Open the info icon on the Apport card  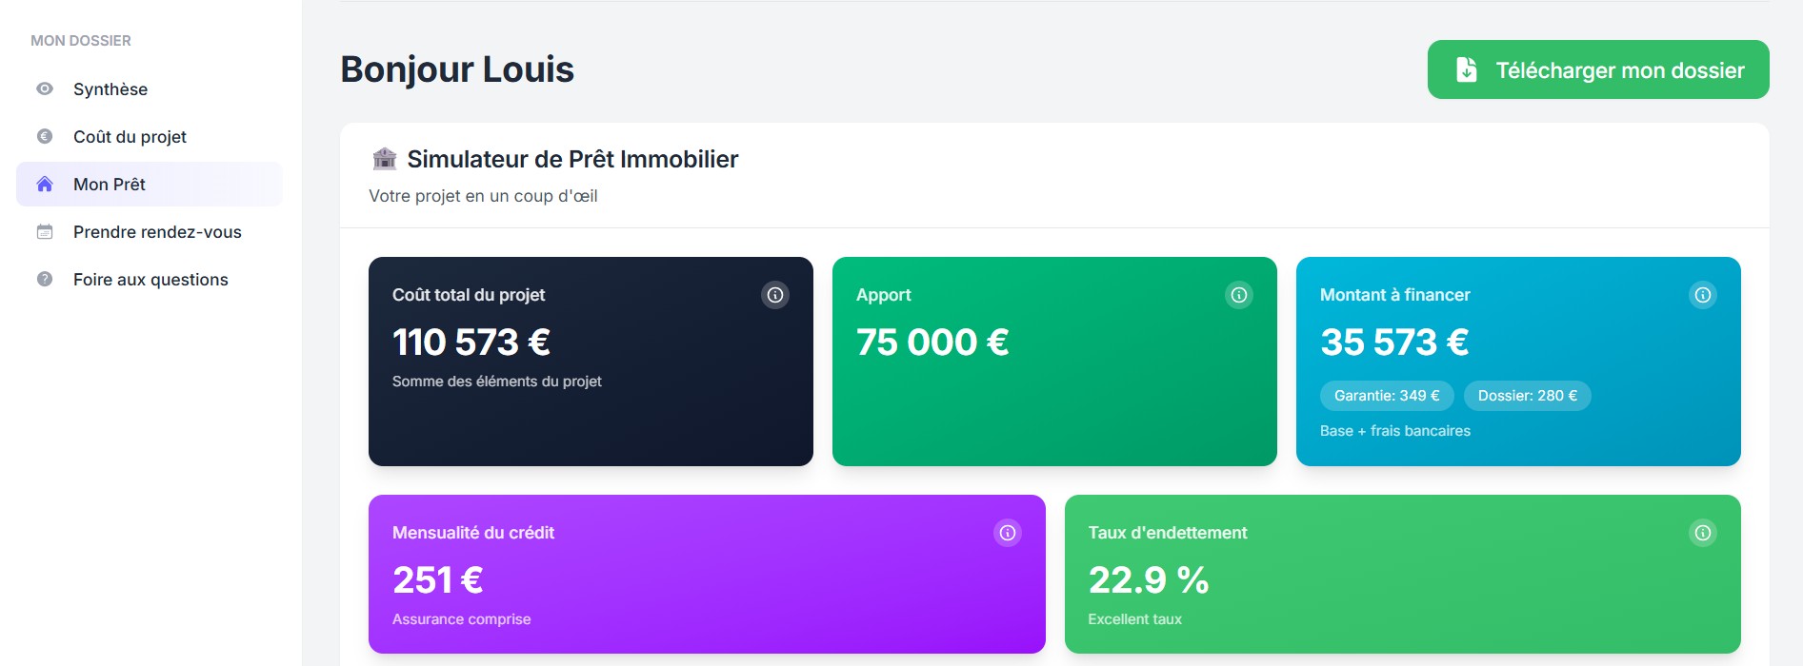(x=1238, y=295)
